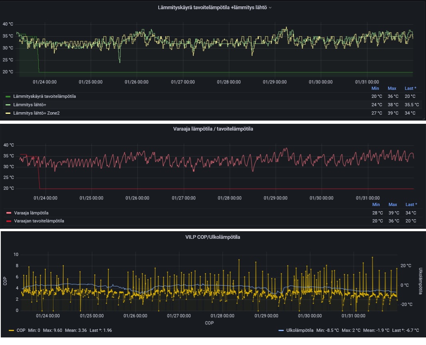This screenshot has height=345, width=426.
Task: Sort top panel legend by Last * column
Action: [410, 88]
